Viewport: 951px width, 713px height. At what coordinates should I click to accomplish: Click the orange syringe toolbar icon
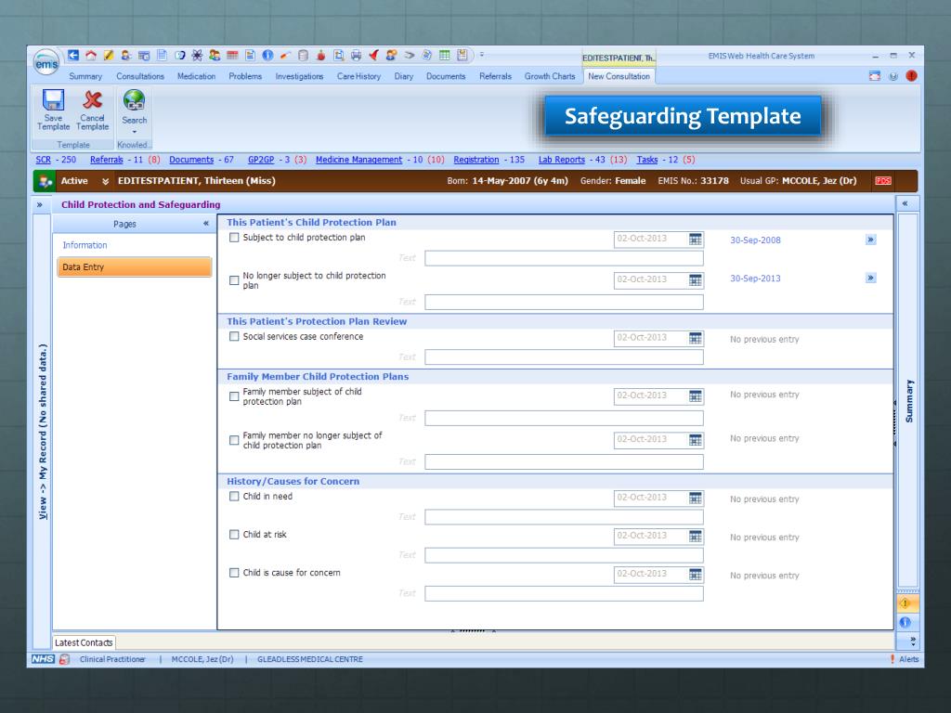pos(285,55)
